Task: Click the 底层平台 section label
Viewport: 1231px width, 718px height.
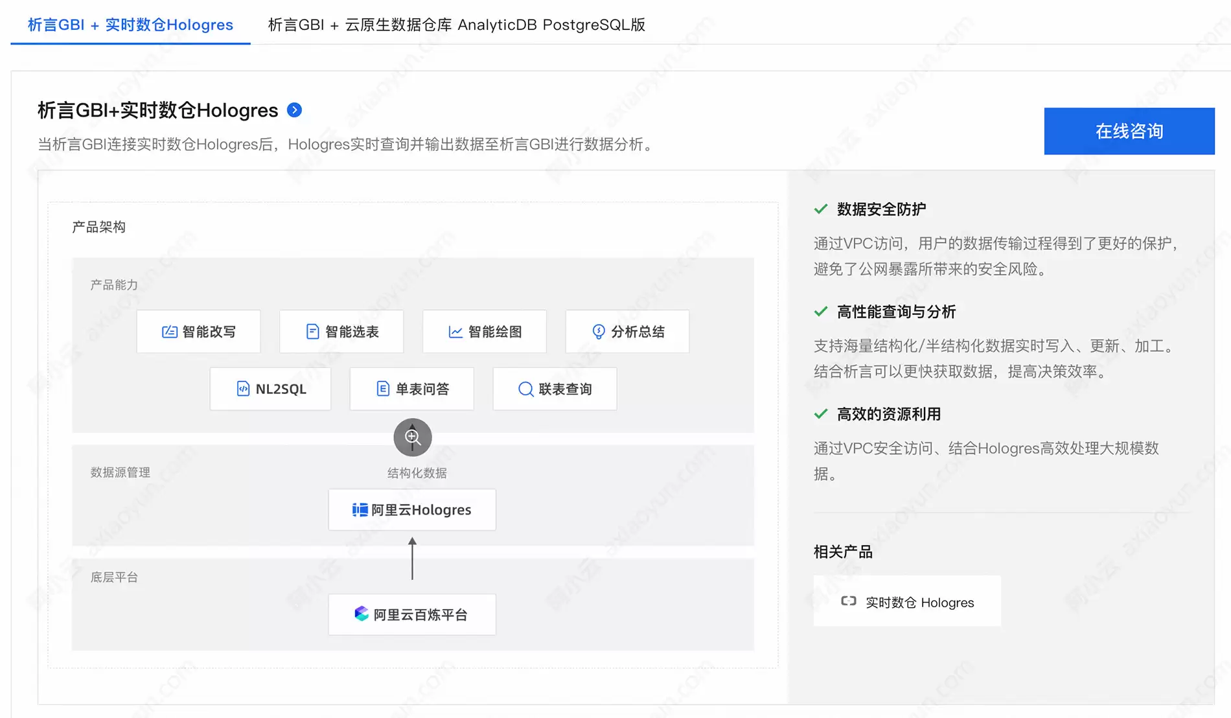Action: tap(114, 577)
